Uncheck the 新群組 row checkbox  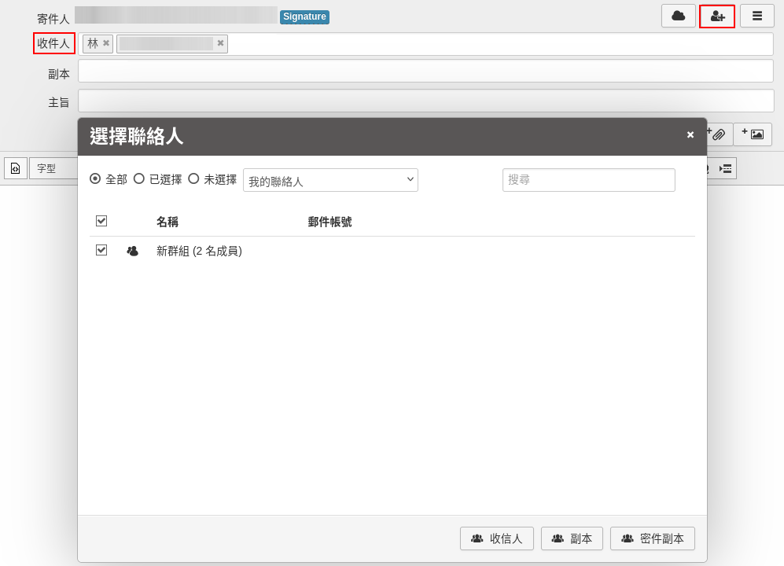101,250
